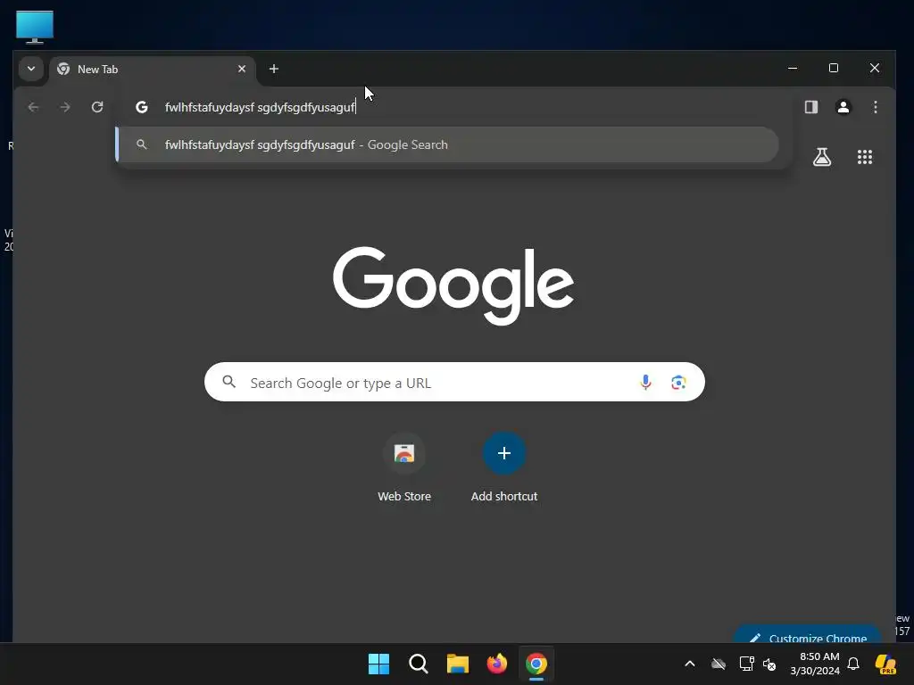914x685 pixels.
Task: Click the network display tray icon
Action: pos(746,664)
